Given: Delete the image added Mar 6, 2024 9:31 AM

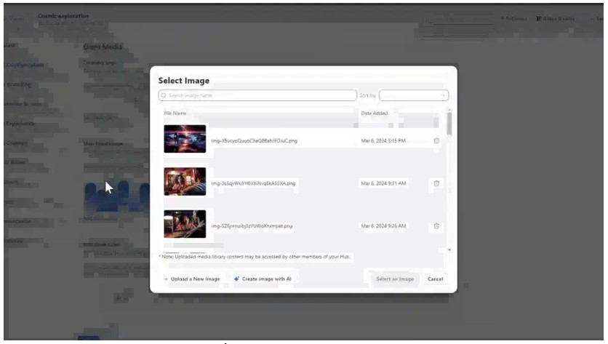Looking at the screenshot, I should 436,183.
